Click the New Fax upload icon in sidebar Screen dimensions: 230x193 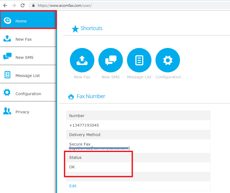pos(7,38)
